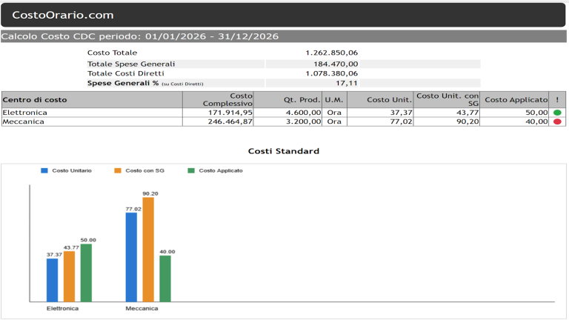
Task: Click the blue 37.37 bar for Elettronica
Action: (x=52, y=279)
